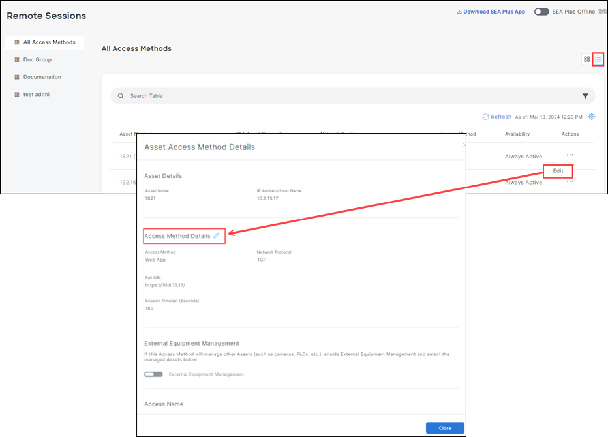The image size is (608, 437).
Task: Open the list view icon
Action: point(598,59)
